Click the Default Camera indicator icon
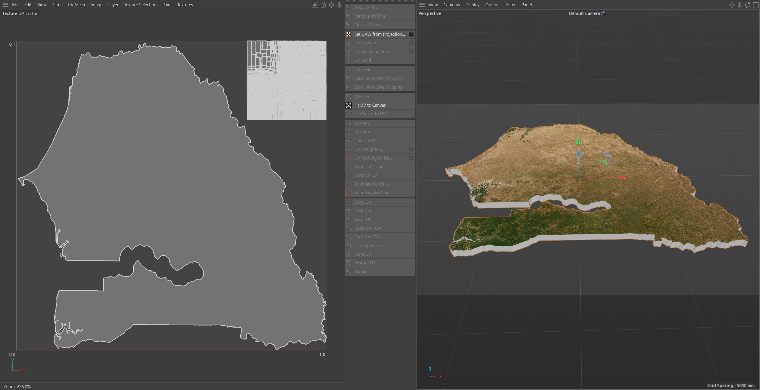 (603, 13)
